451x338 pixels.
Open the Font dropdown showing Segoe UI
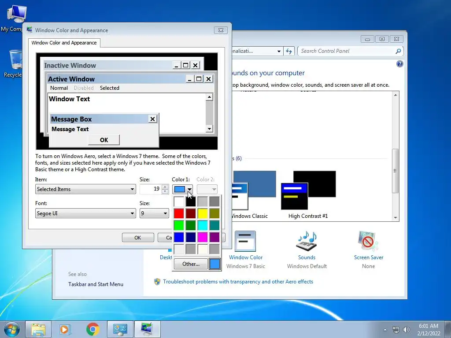click(x=85, y=213)
